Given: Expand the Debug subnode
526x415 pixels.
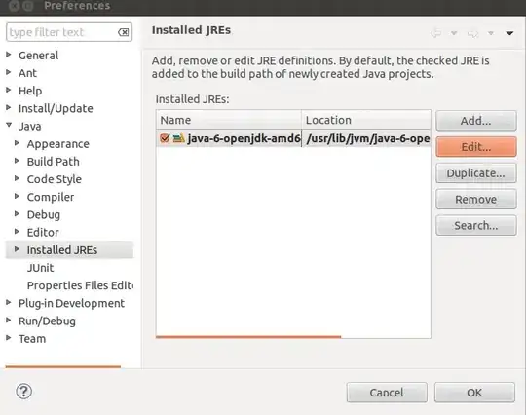Looking at the screenshot, I should (x=17, y=214).
